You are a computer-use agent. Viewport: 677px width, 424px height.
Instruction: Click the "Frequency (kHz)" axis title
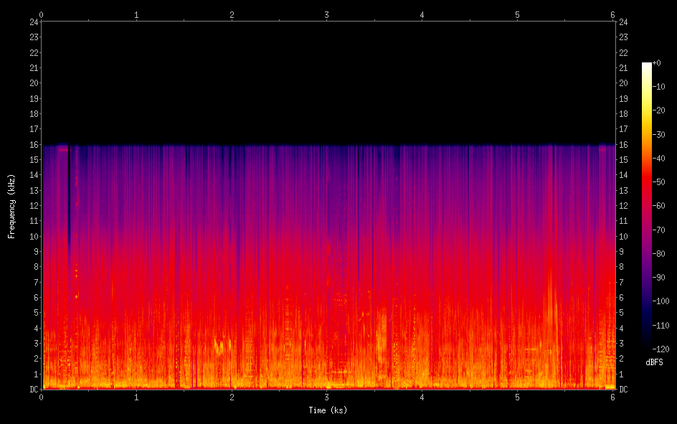[11, 205]
